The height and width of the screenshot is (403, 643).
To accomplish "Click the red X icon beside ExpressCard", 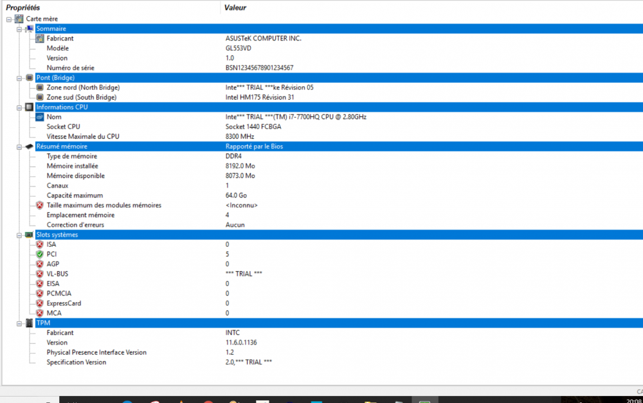I will click(x=40, y=304).
